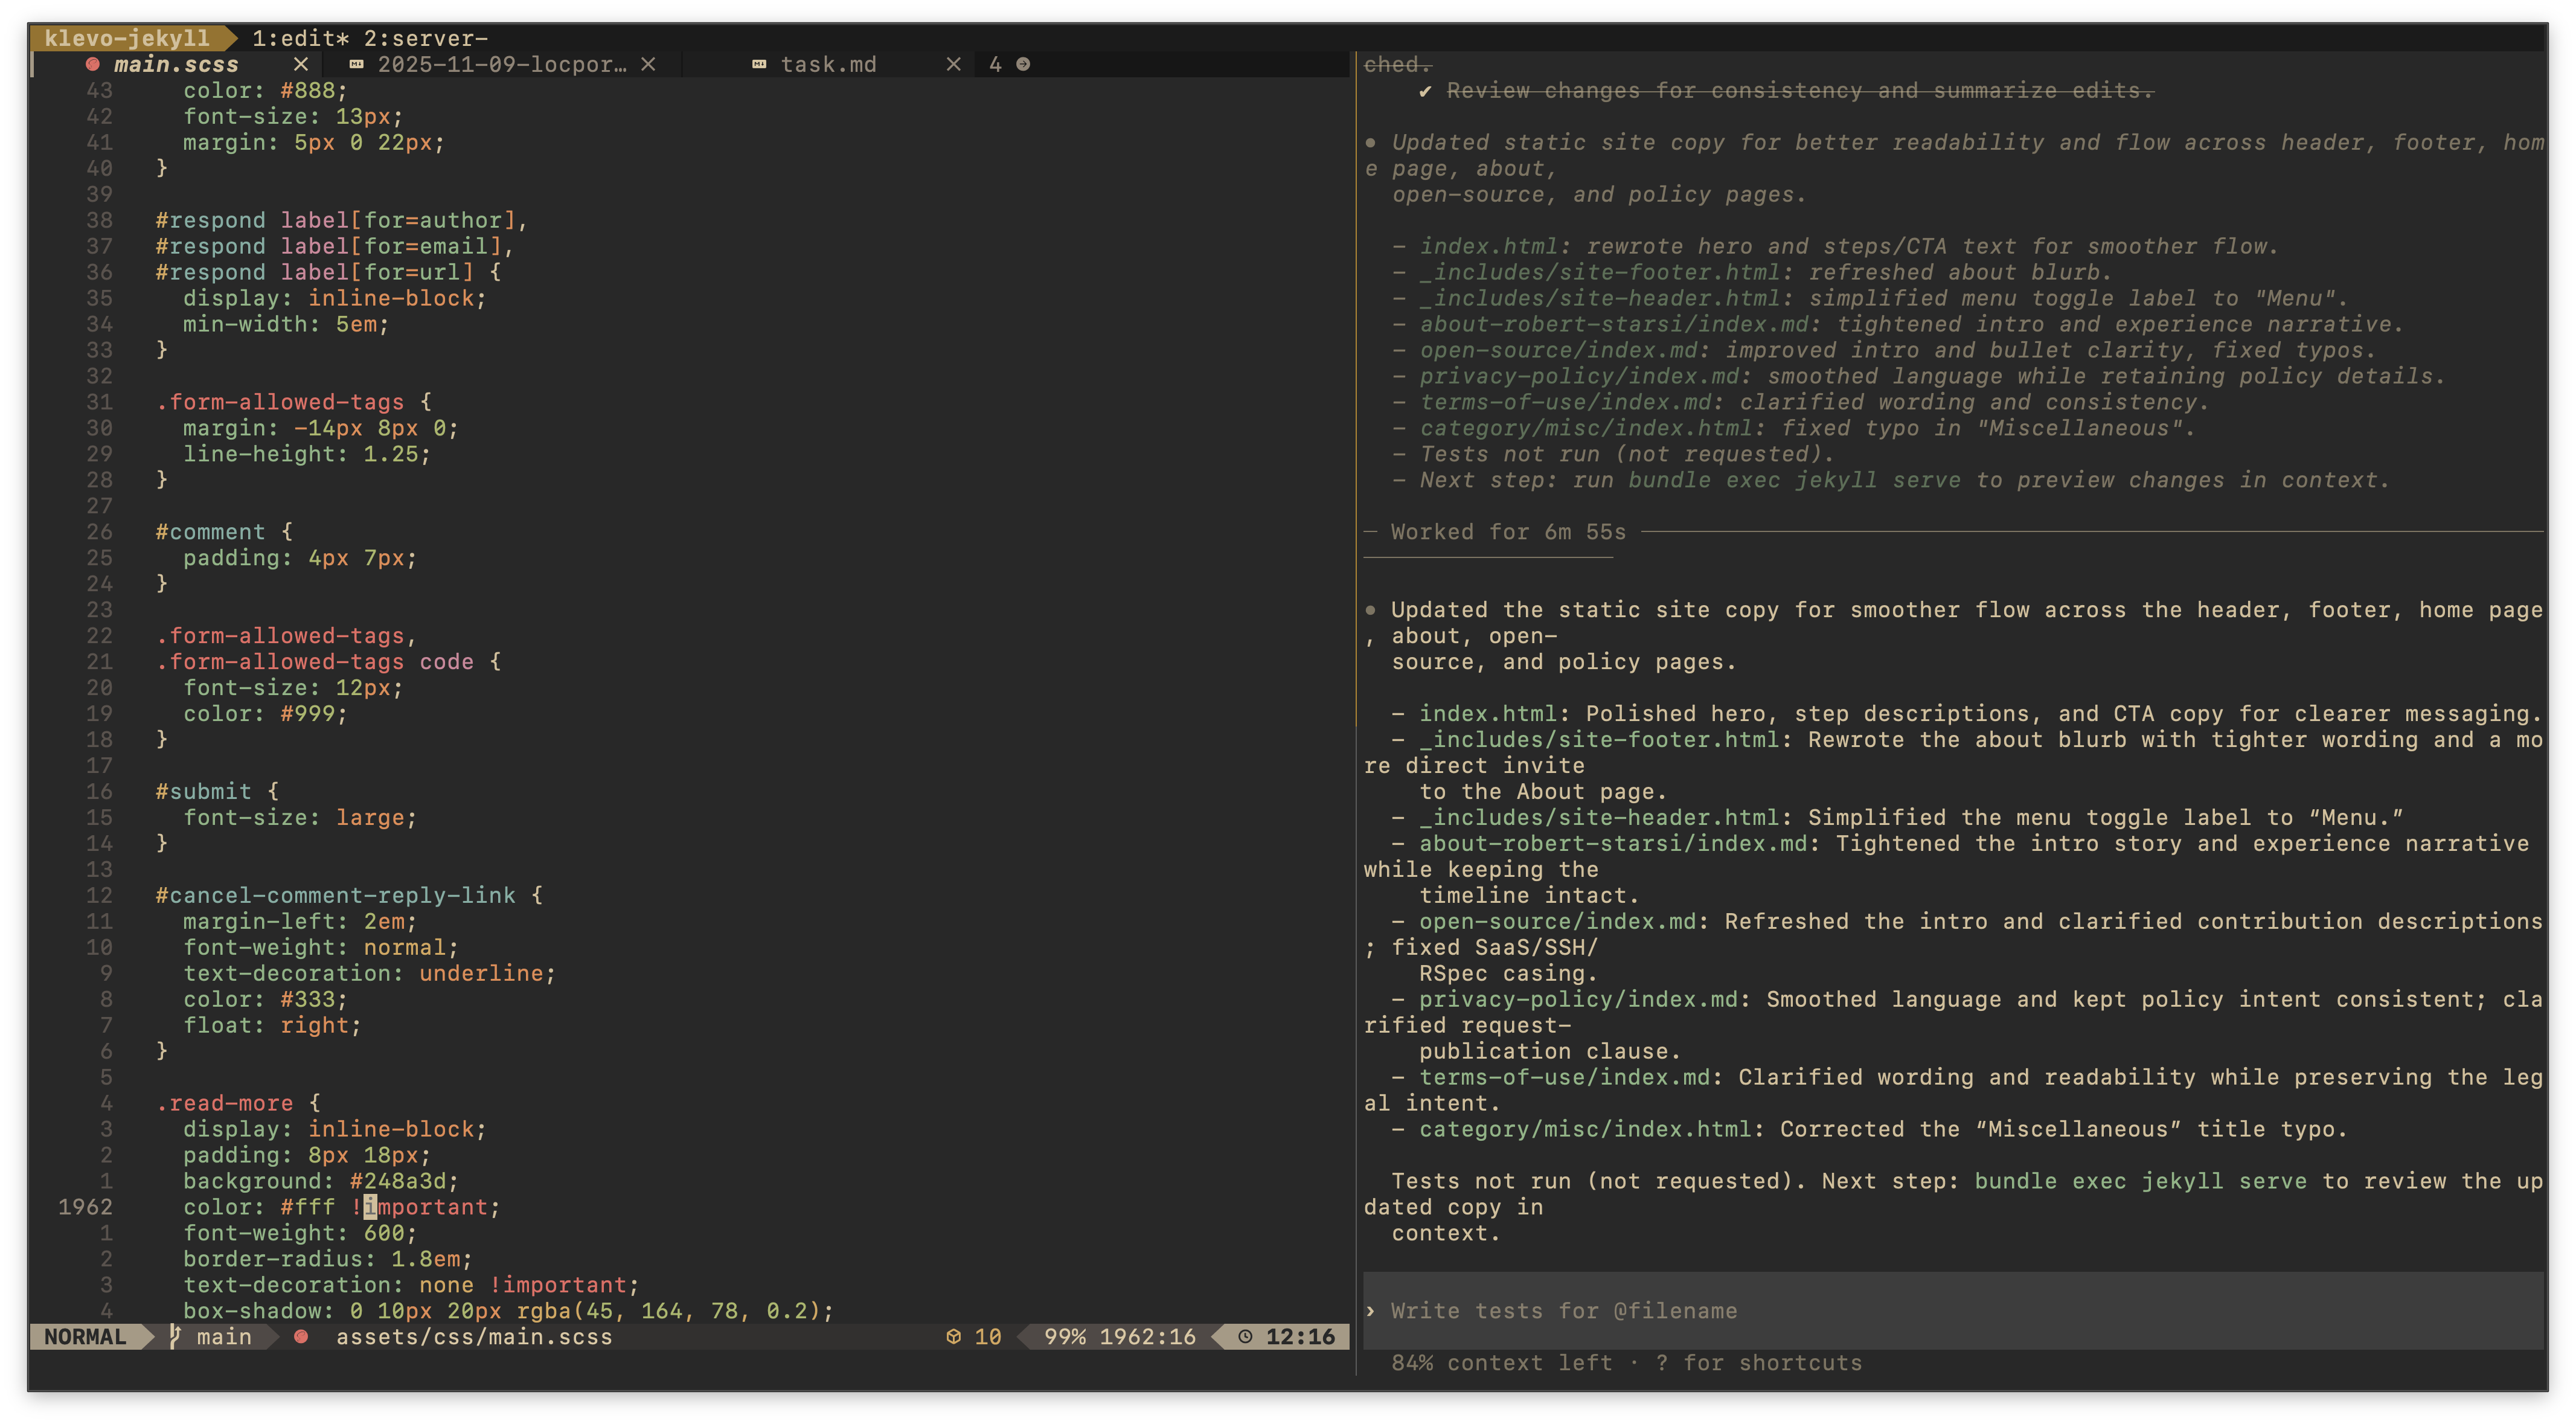The image size is (2576, 1424).
Task: Click the 99% scroll position indicator
Action: [x=1064, y=1336]
